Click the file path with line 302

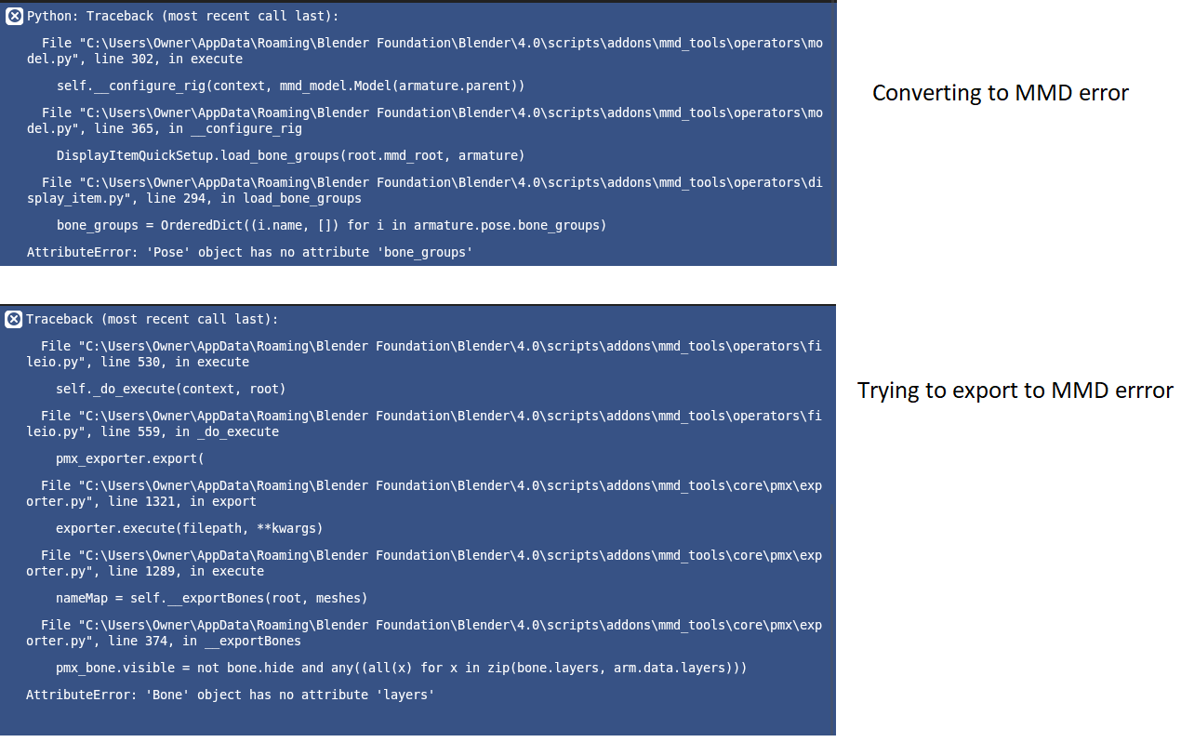pyautogui.click(x=425, y=51)
